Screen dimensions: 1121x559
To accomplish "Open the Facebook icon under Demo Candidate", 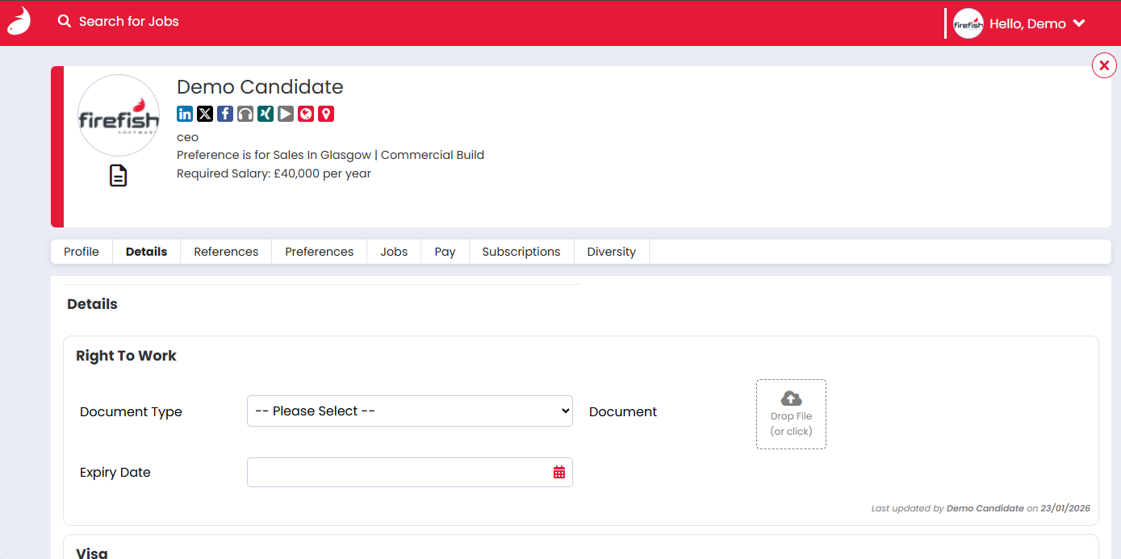I will point(225,114).
